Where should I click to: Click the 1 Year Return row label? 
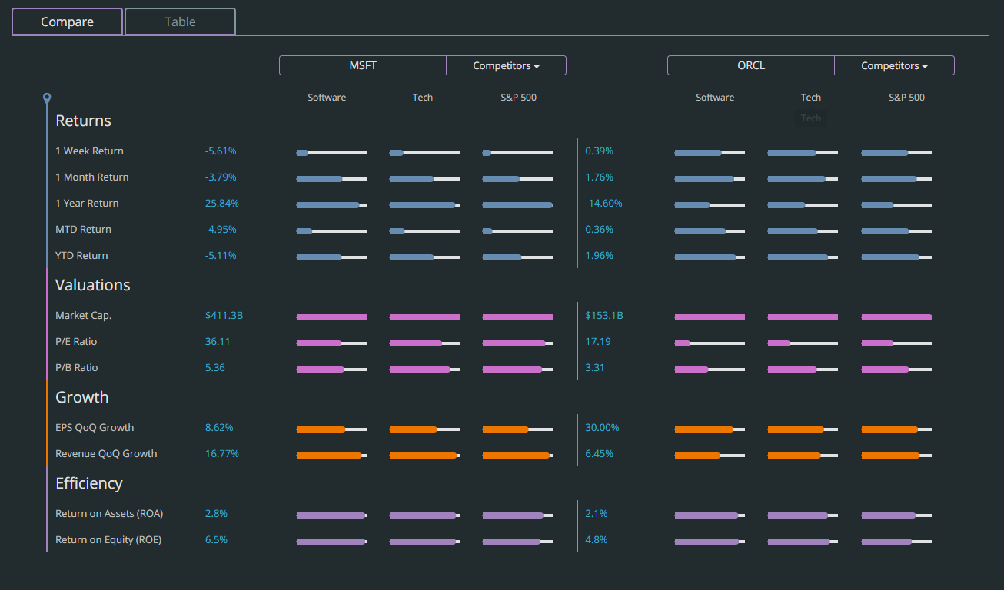tap(87, 204)
